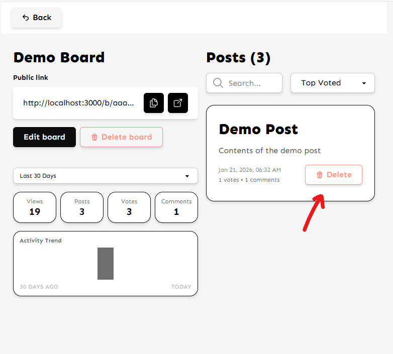Viewport: 393px width, 354px height.
Task: Click the Votes stat card
Action: [129, 207]
